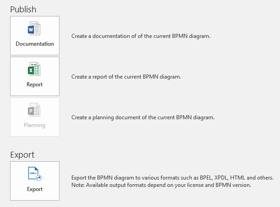This screenshot has width=280, height=207.
Task: Select the Documentation button label
Action: (x=35, y=44)
